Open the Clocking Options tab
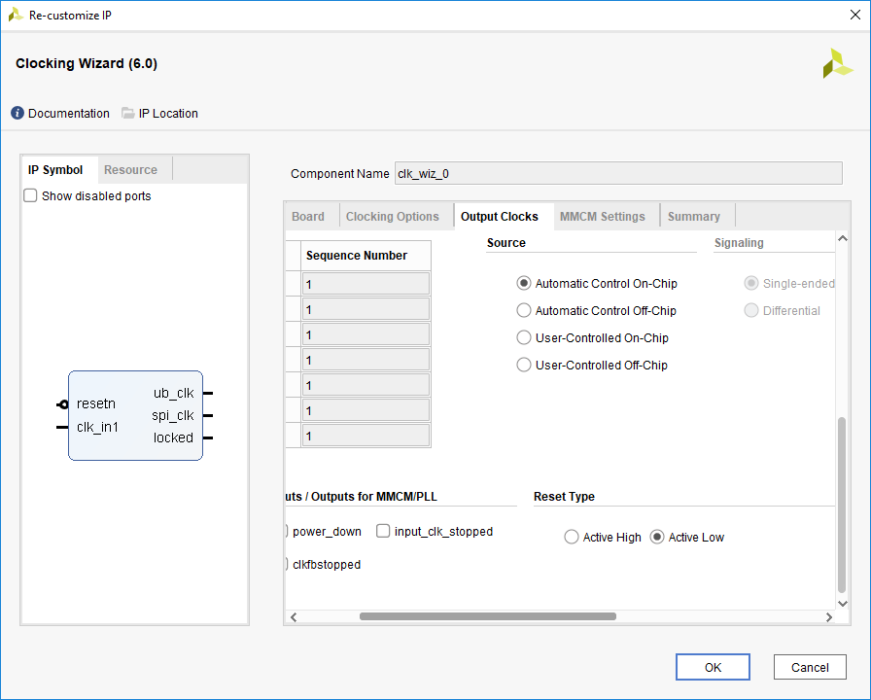 click(392, 217)
